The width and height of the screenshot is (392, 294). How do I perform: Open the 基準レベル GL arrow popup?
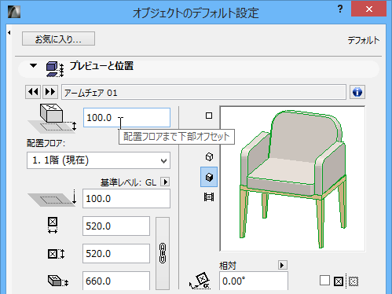tap(165, 182)
